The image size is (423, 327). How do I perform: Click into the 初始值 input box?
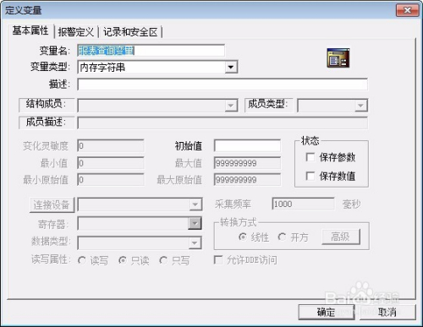point(247,146)
